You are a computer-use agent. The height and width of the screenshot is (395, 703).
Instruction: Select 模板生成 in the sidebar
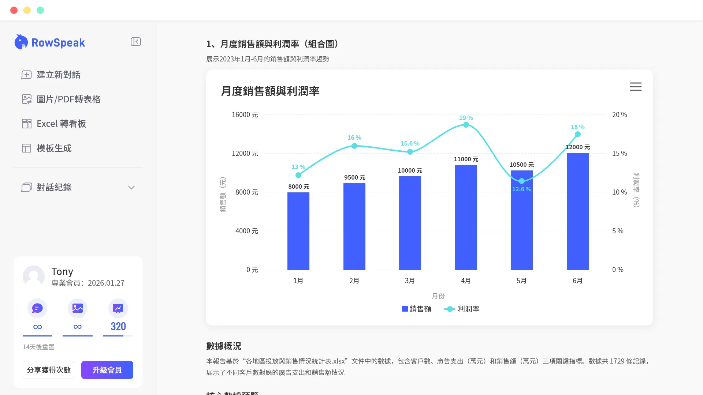point(47,148)
